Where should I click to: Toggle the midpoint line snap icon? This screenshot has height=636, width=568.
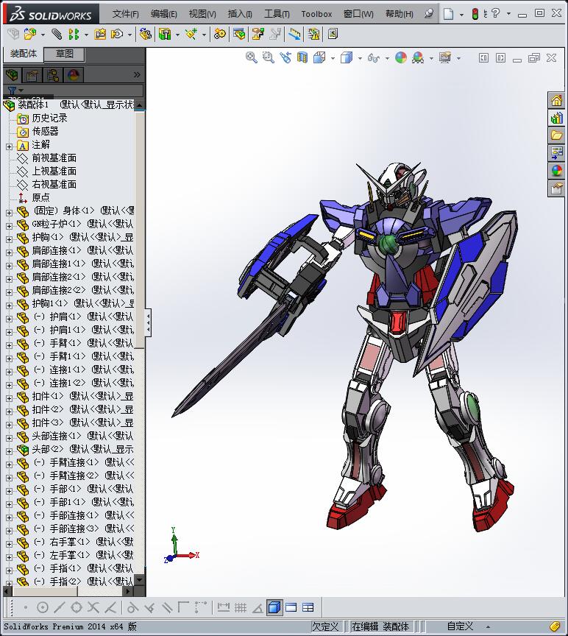pyautogui.click(x=59, y=607)
